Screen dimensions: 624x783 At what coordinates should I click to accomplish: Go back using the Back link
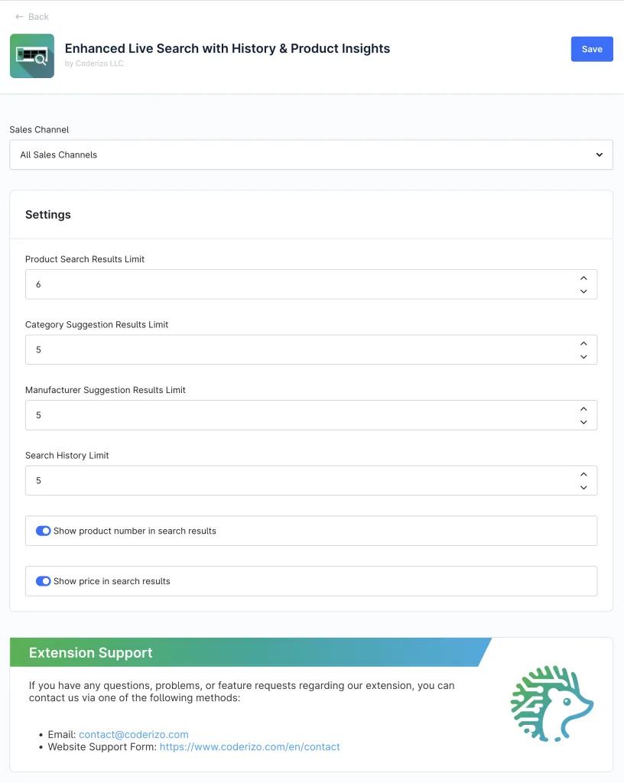(x=38, y=17)
